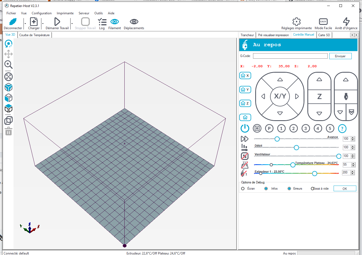Open the Fichier menu

point(11,13)
